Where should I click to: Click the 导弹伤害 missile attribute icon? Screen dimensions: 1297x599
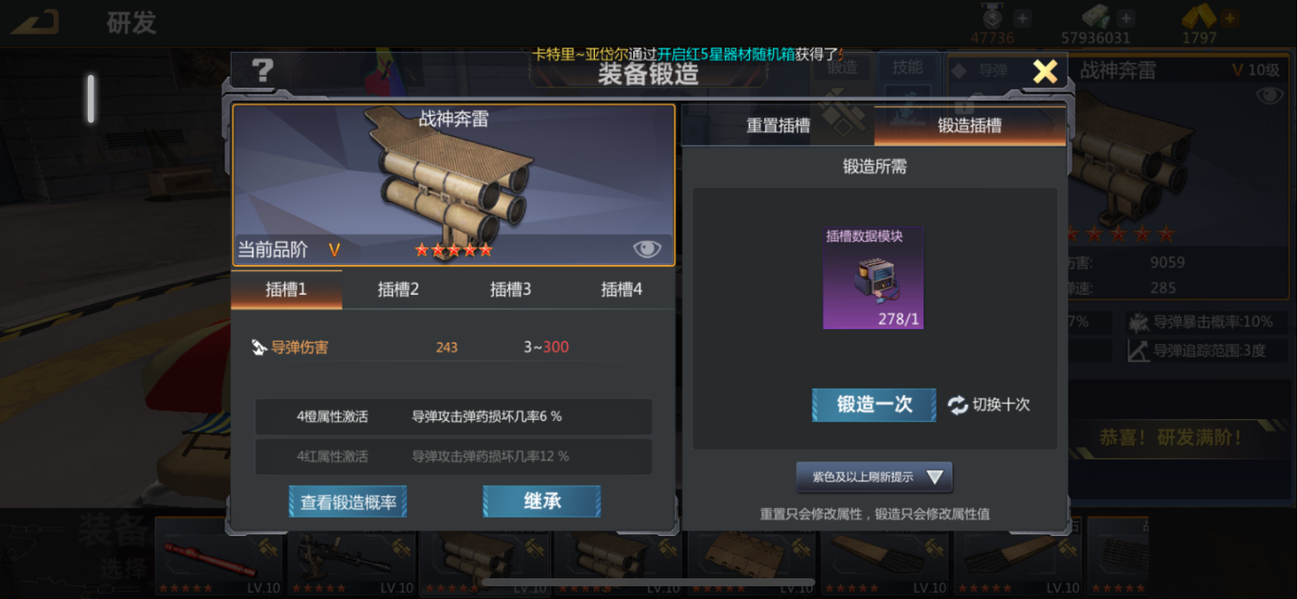(x=259, y=347)
